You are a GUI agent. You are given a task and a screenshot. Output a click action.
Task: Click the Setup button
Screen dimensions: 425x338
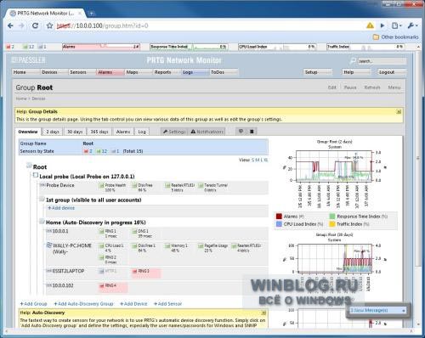coord(318,72)
